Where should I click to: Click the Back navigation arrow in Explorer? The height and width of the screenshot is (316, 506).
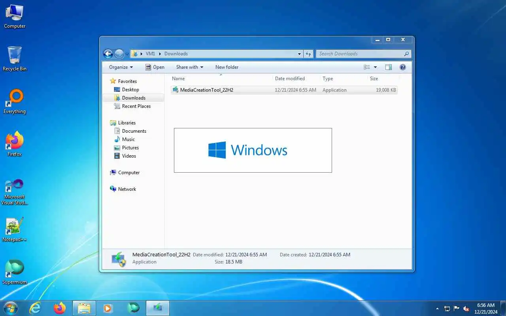coord(108,54)
